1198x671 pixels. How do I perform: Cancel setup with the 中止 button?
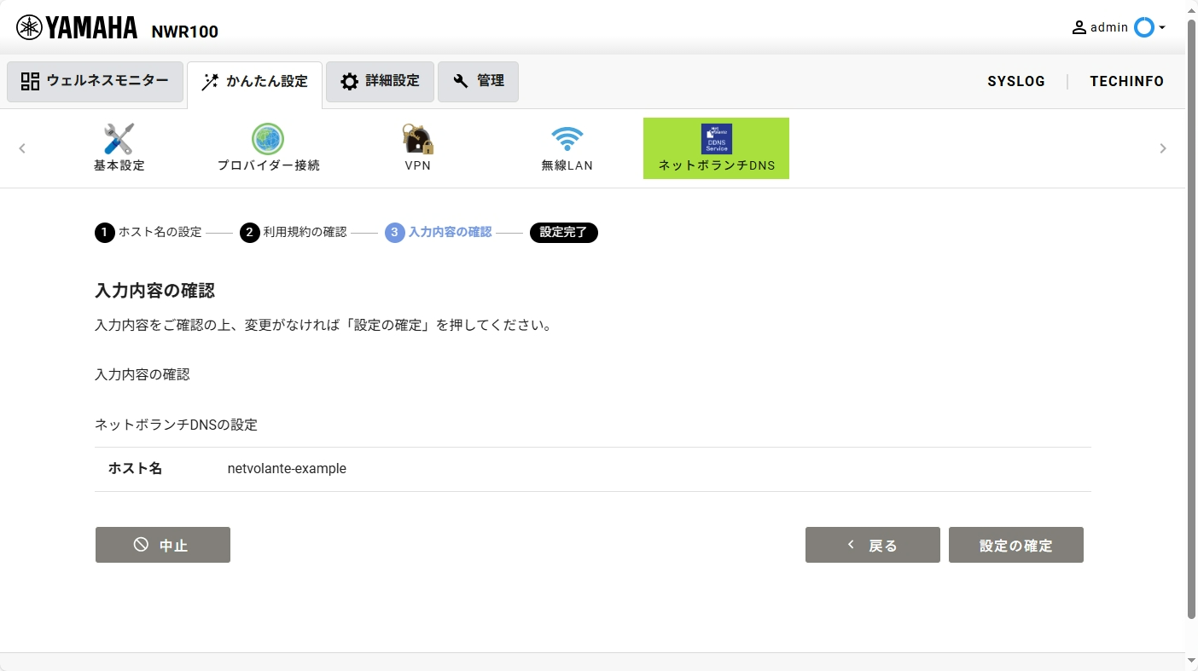(162, 546)
